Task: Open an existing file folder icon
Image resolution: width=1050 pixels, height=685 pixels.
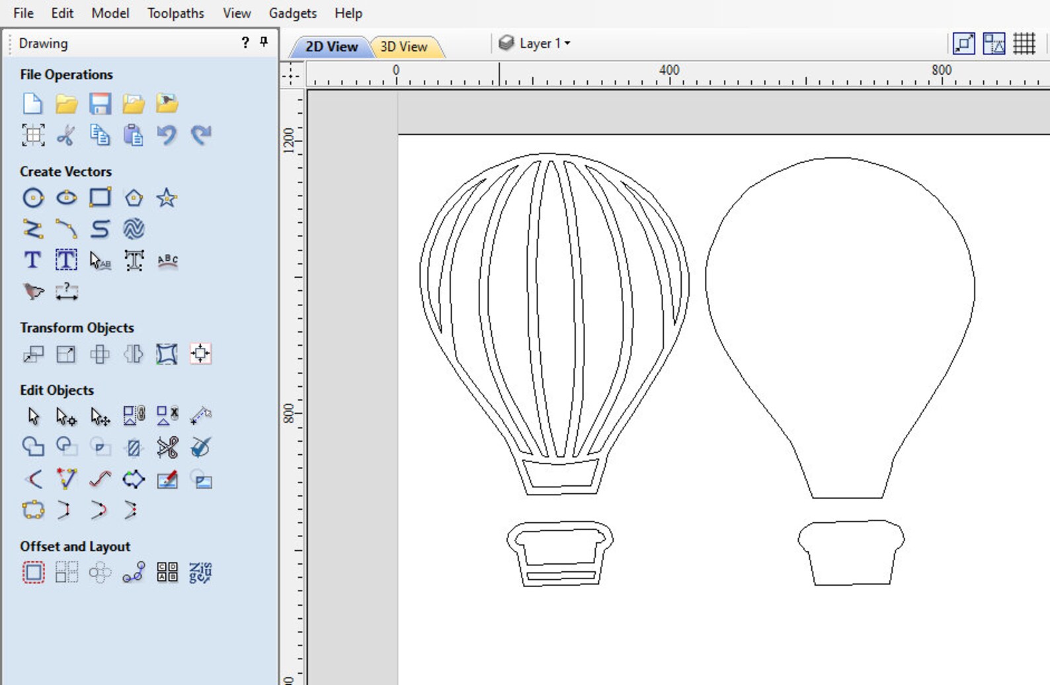Action: click(x=66, y=104)
